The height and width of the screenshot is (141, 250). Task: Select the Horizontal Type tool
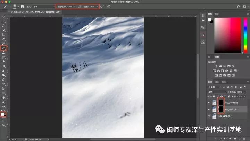[3, 84]
